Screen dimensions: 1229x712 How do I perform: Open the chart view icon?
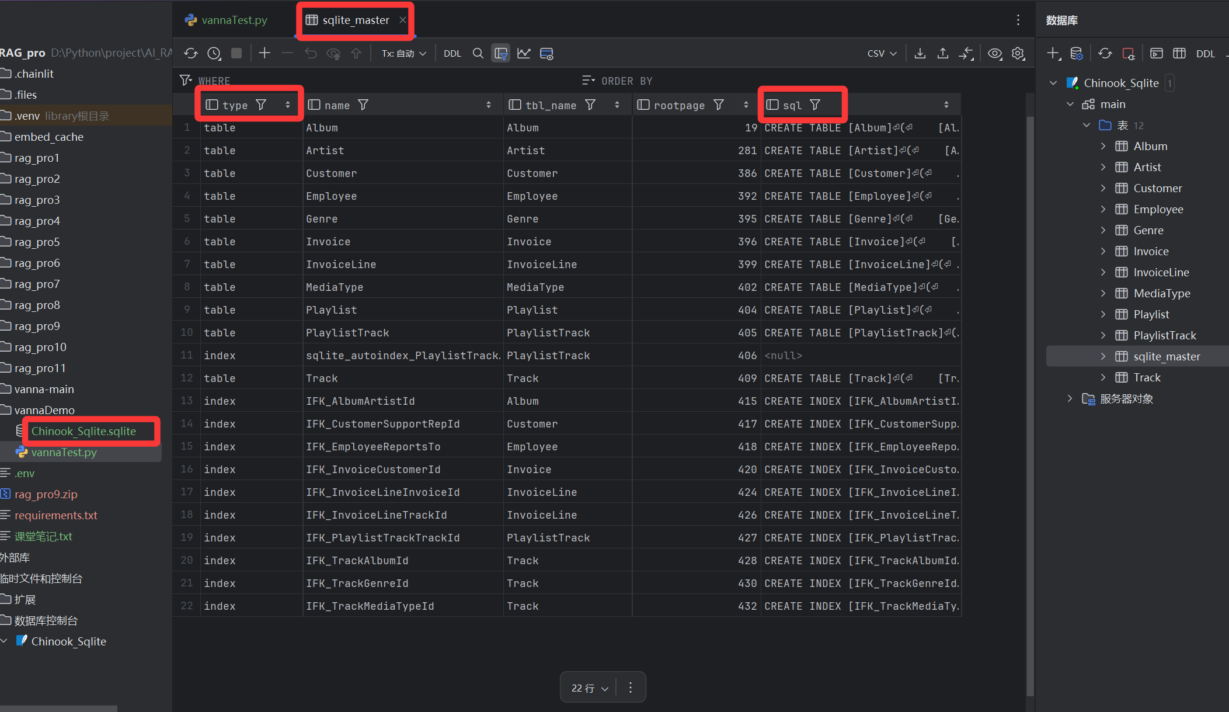pyautogui.click(x=524, y=54)
